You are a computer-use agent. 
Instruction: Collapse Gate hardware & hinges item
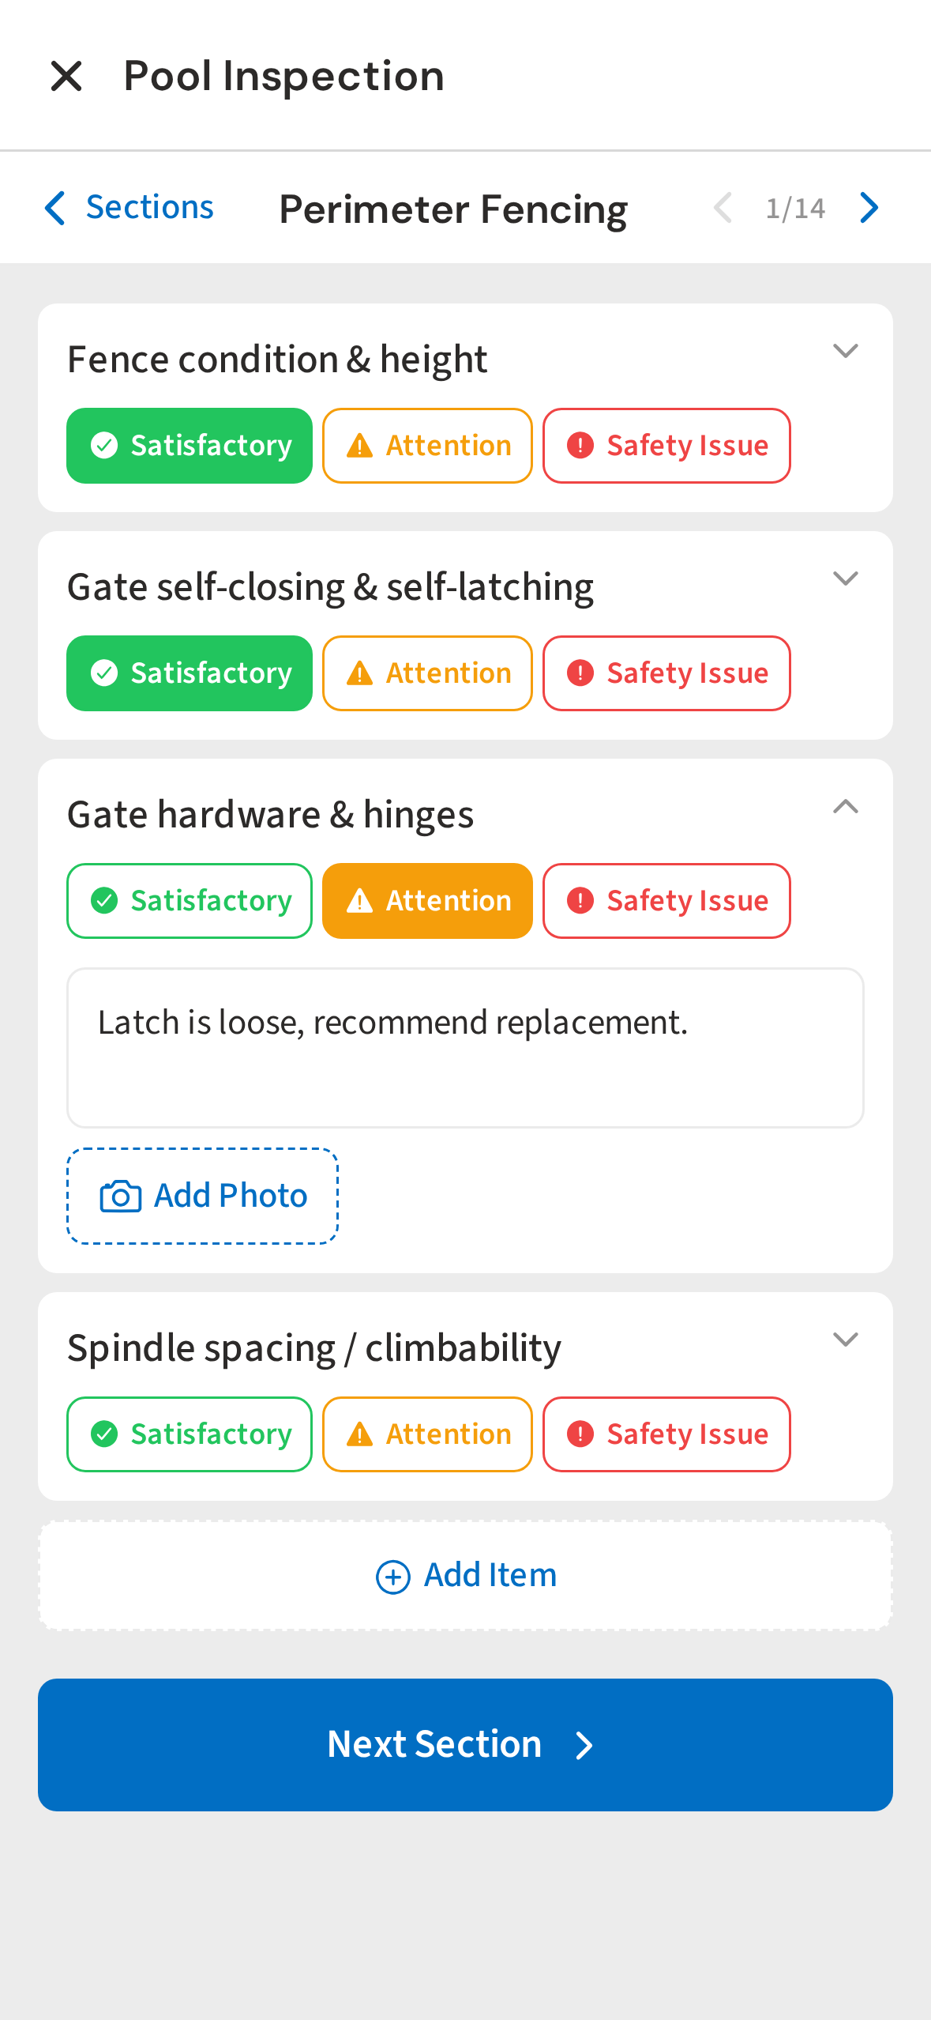845,807
